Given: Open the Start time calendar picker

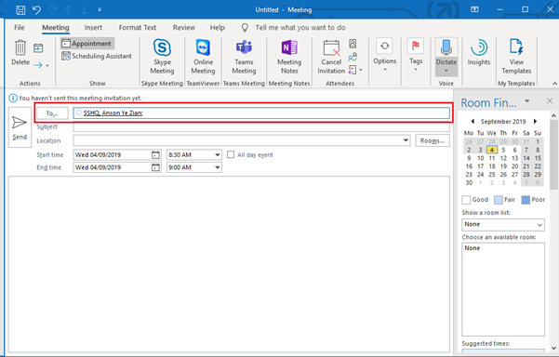Looking at the screenshot, I should pos(155,155).
